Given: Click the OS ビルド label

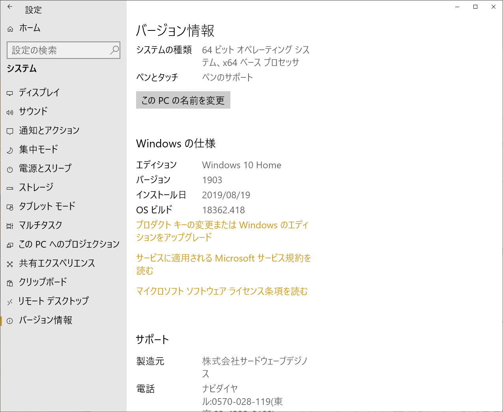Looking at the screenshot, I should click(154, 210).
